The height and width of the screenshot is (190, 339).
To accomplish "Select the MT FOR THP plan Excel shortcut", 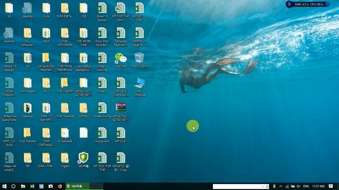I will coord(121,12).
